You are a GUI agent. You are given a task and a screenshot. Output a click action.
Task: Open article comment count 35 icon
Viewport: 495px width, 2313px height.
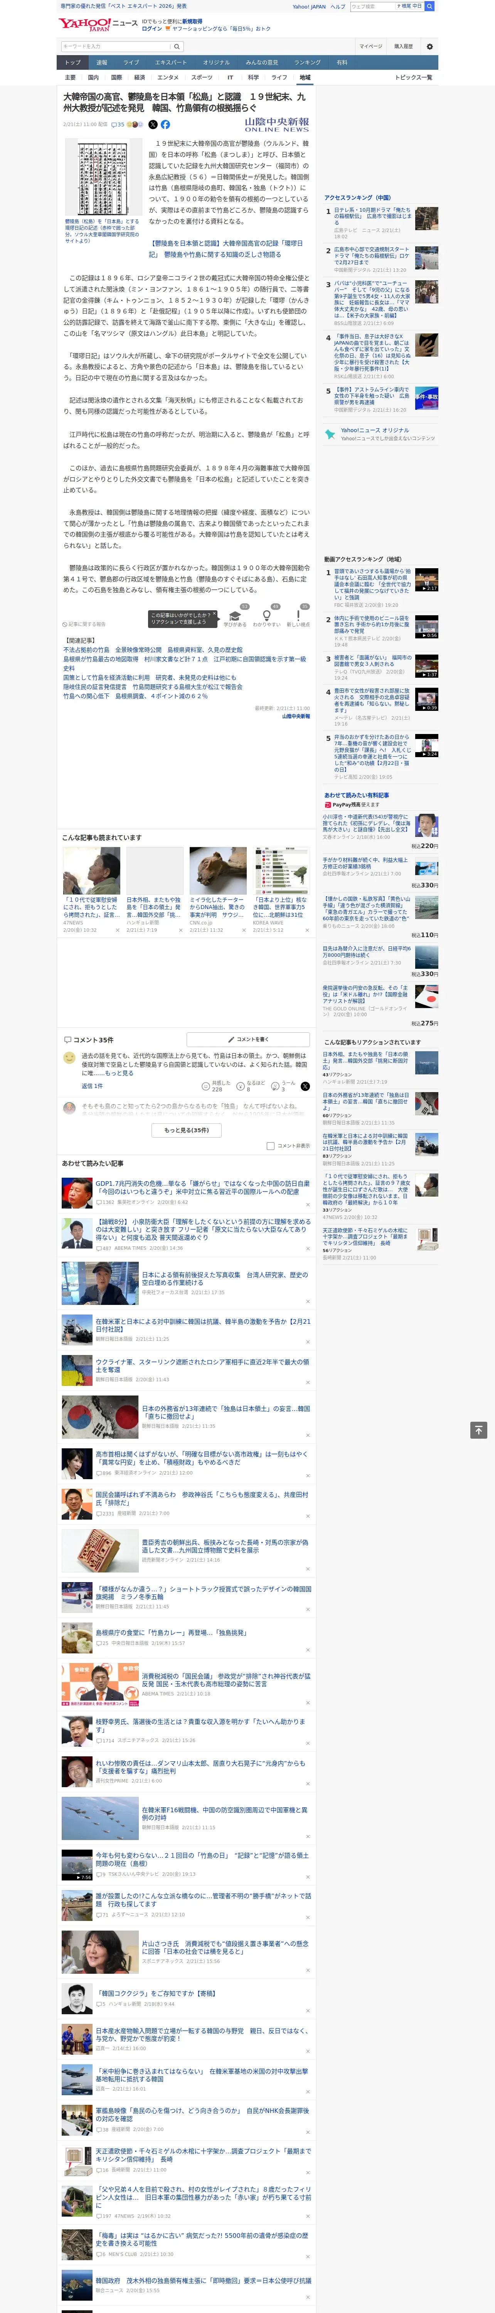[118, 125]
